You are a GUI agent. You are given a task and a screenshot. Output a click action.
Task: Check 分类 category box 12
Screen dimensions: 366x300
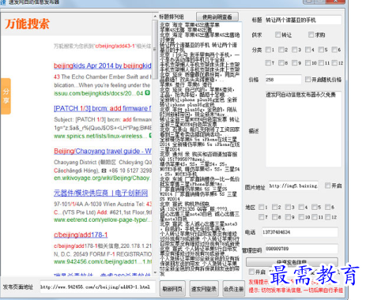(334, 62)
